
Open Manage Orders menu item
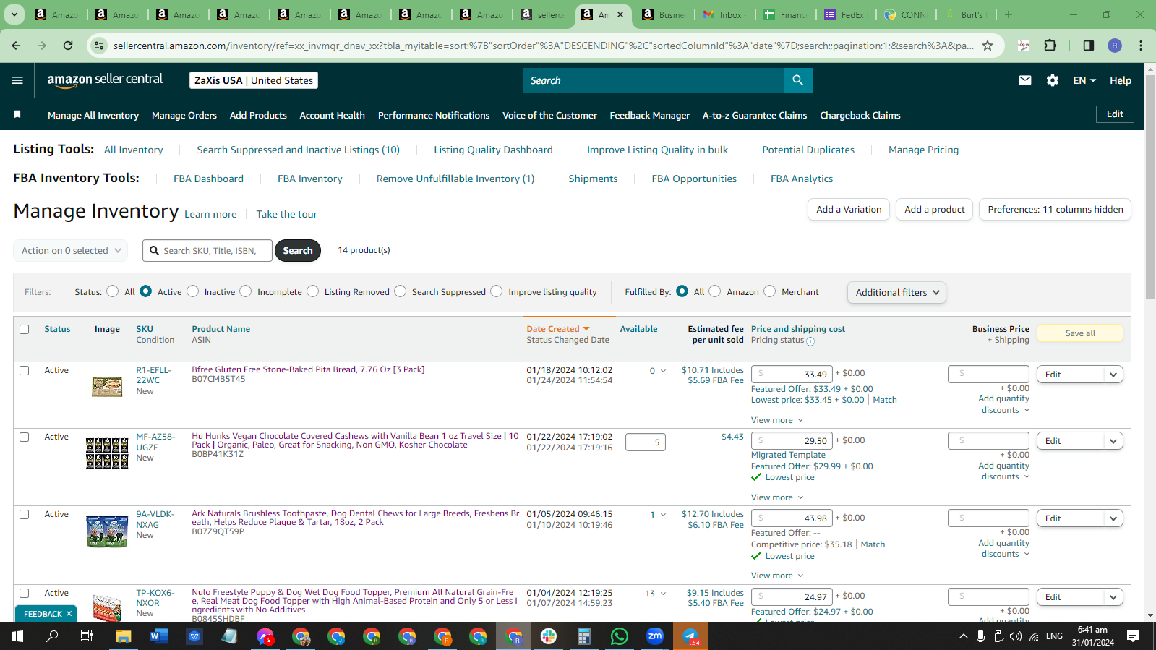pos(184,115)
